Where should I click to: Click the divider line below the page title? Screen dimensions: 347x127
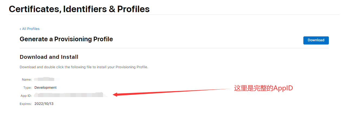[174, 15]
